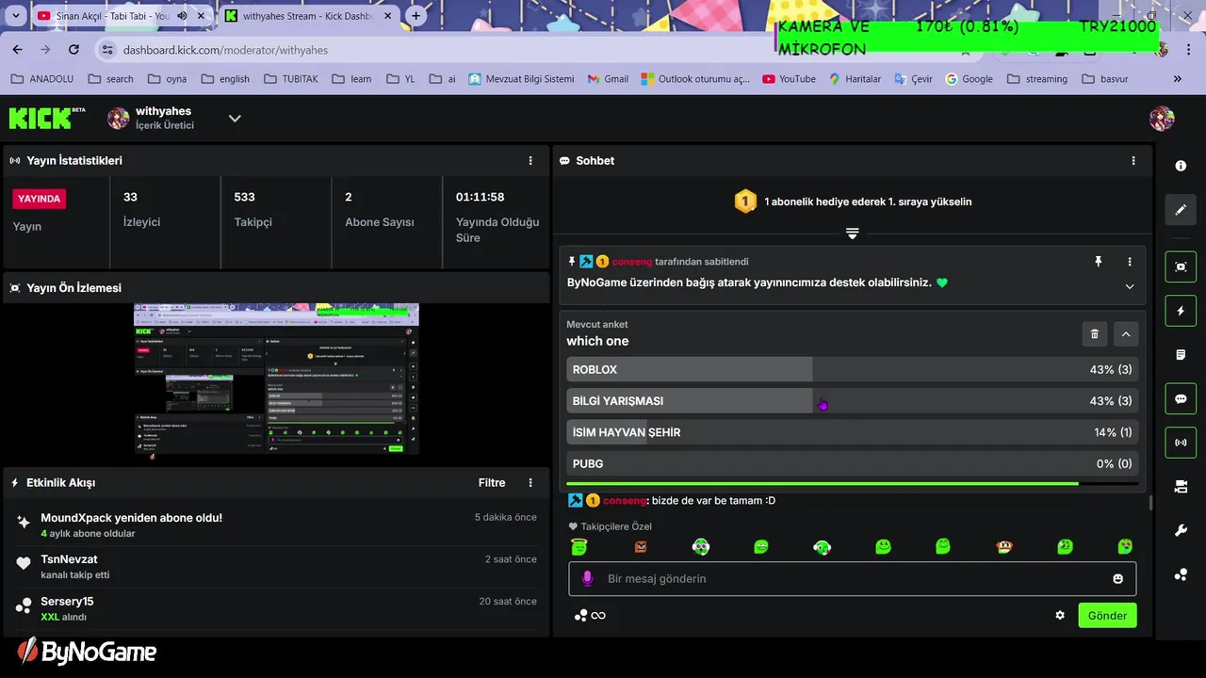Click the stream preview thumbnail

(x=276, y=379)
